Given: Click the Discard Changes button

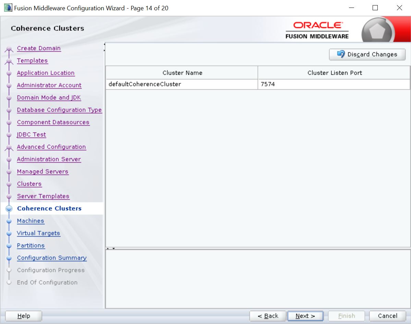Looking at the screenshot, I should [367, 54].
